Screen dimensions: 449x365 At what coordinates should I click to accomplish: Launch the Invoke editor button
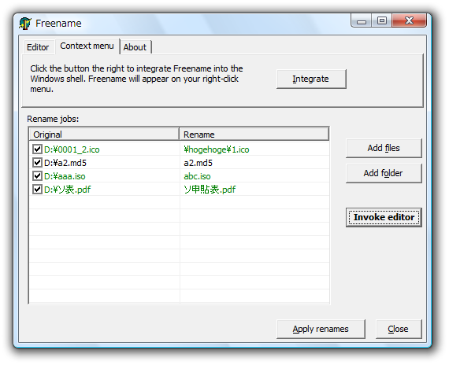[384, 217]
